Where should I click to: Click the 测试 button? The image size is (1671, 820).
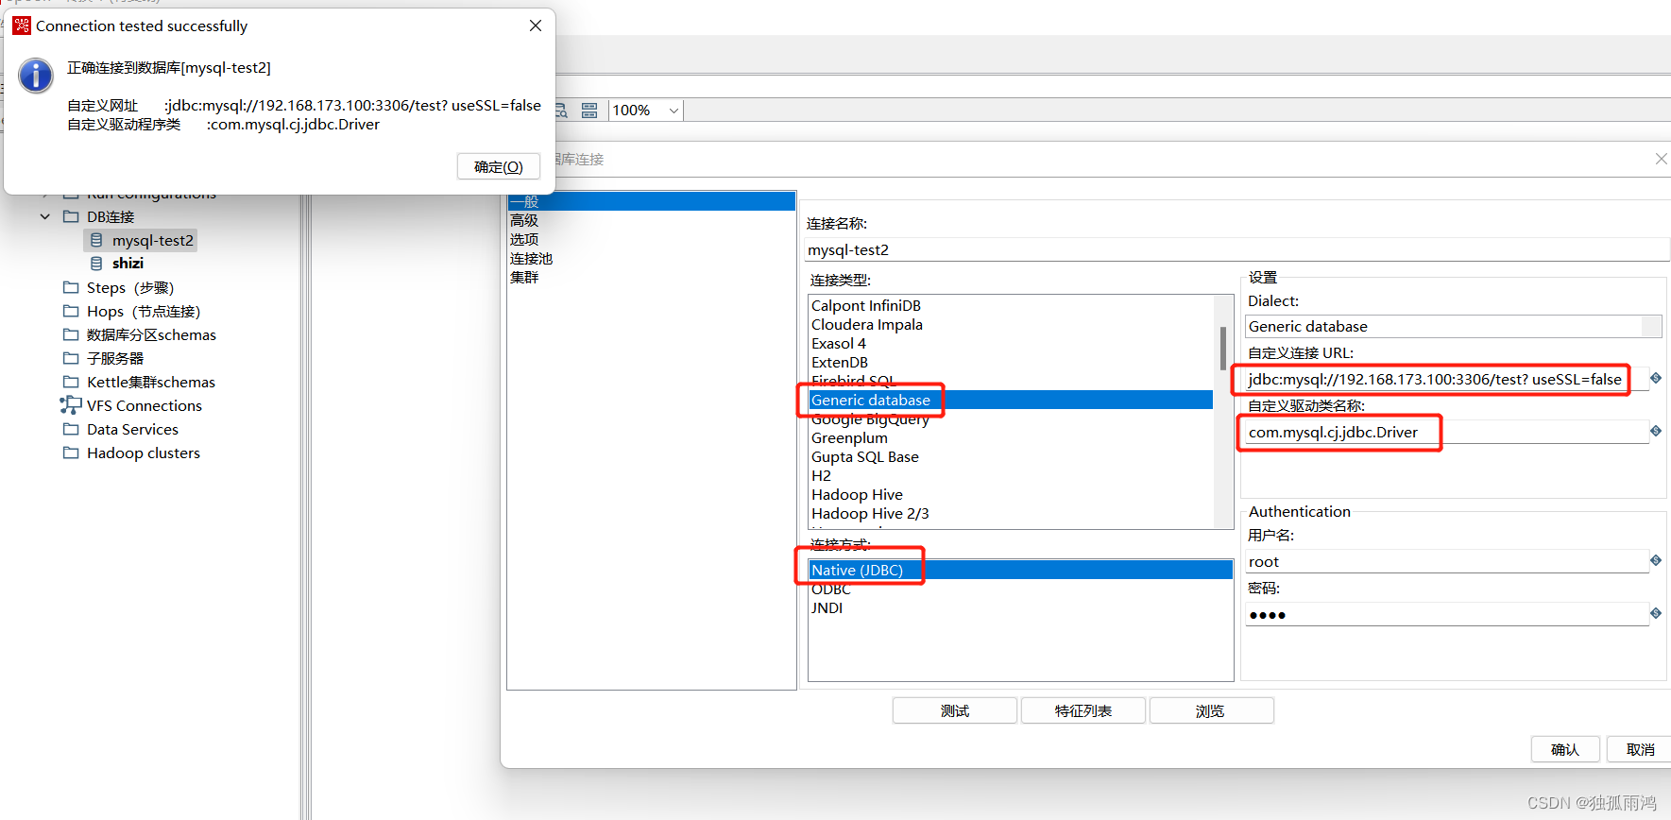[x=955, y=710]
